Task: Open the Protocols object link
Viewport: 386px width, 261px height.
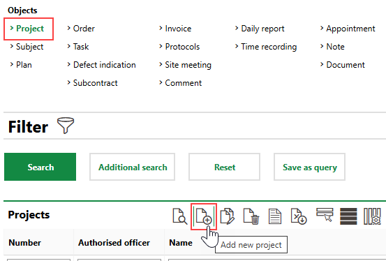Action: click(x=182, y=47)
